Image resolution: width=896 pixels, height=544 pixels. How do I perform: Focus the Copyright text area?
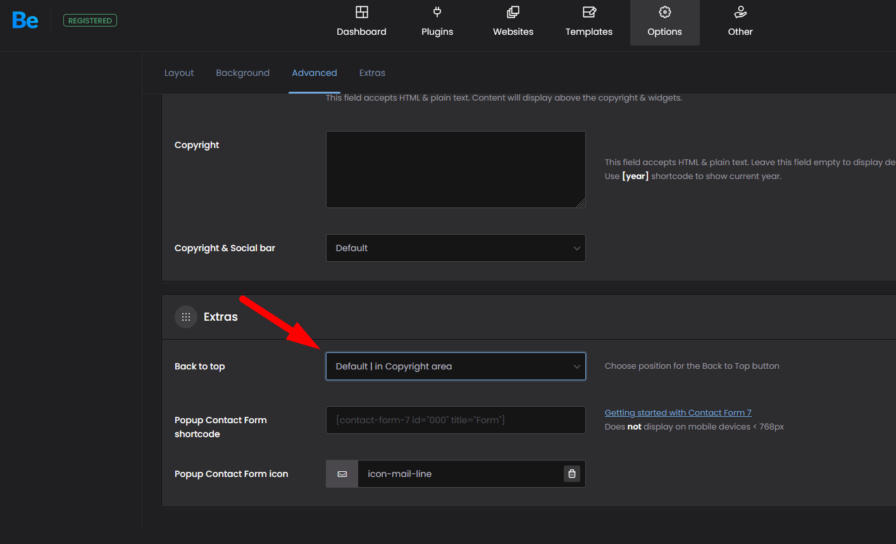coord(456,170)
